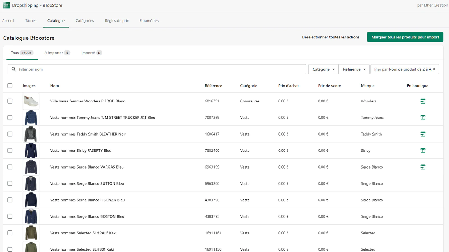449x252 pixels.
Task: Click Marquer tous les produits pour import
Action: (405, 37)
